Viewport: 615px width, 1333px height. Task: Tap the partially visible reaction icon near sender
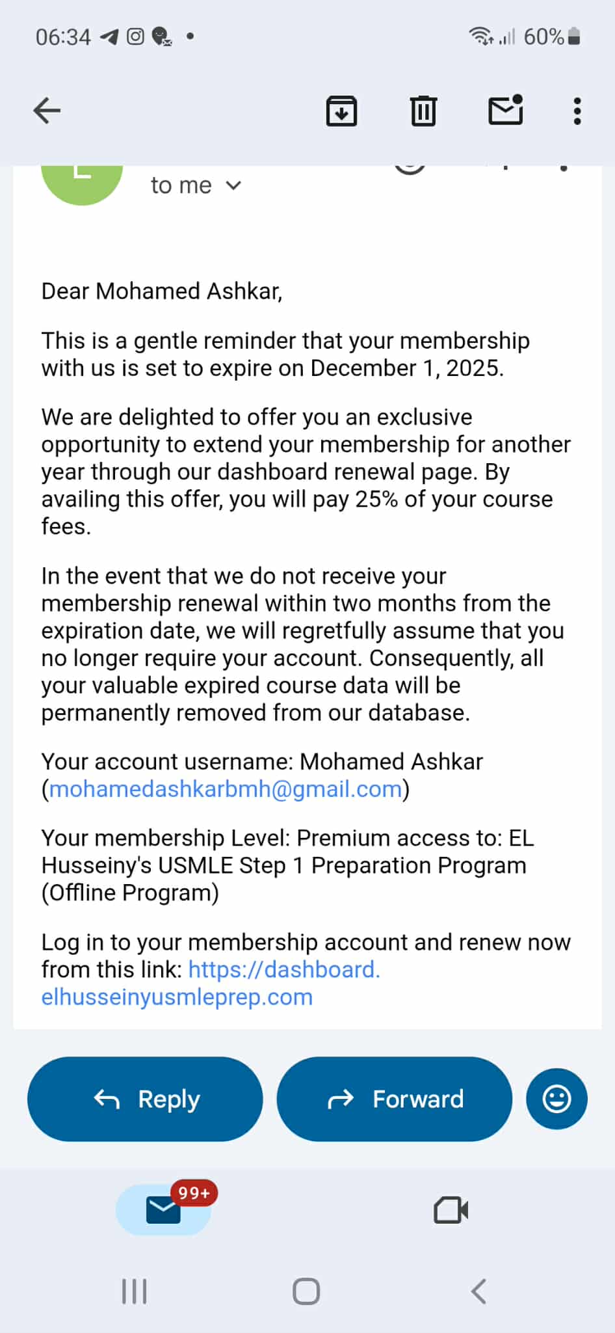[x=410, y=169]
